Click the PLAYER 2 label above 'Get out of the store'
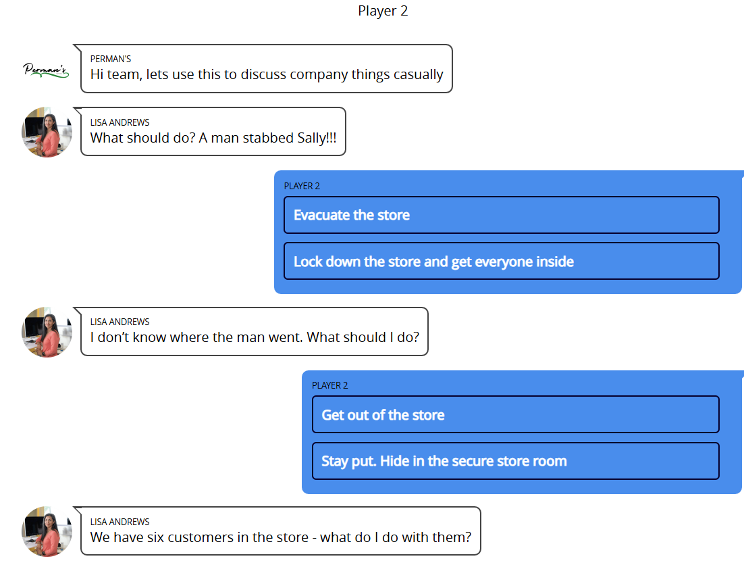This screenshot has height=565, width=744. 329,385
